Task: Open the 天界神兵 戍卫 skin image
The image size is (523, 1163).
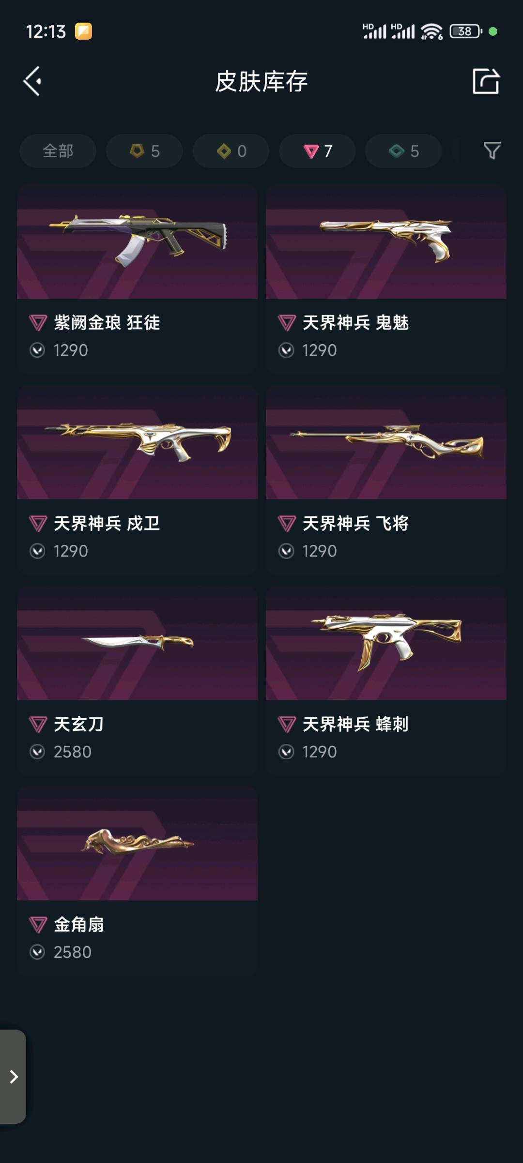Action: [137, 442]
